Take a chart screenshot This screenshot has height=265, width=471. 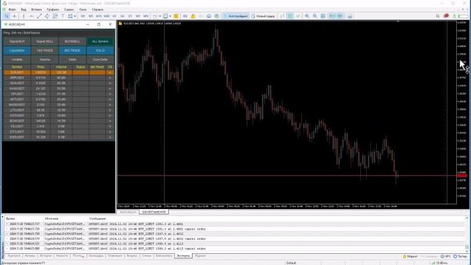coord(350,16)
